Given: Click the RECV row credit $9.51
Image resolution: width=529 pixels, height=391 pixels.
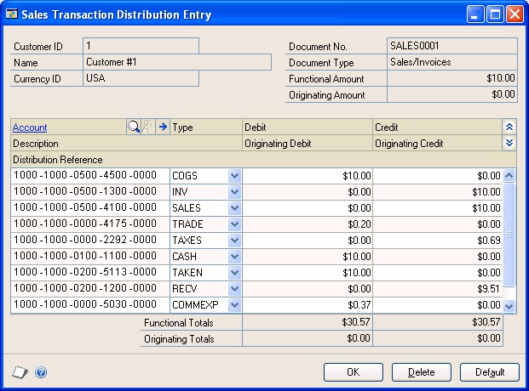Looking at the screenshot, I should click(438, 289).
